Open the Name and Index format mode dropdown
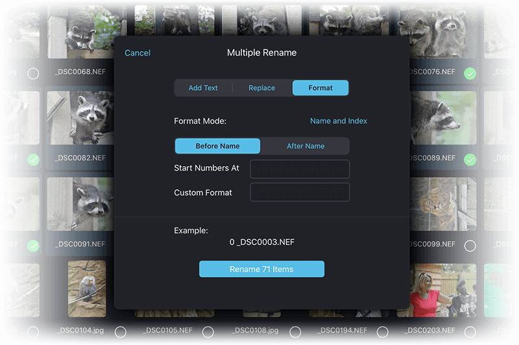 click(338, 121)
